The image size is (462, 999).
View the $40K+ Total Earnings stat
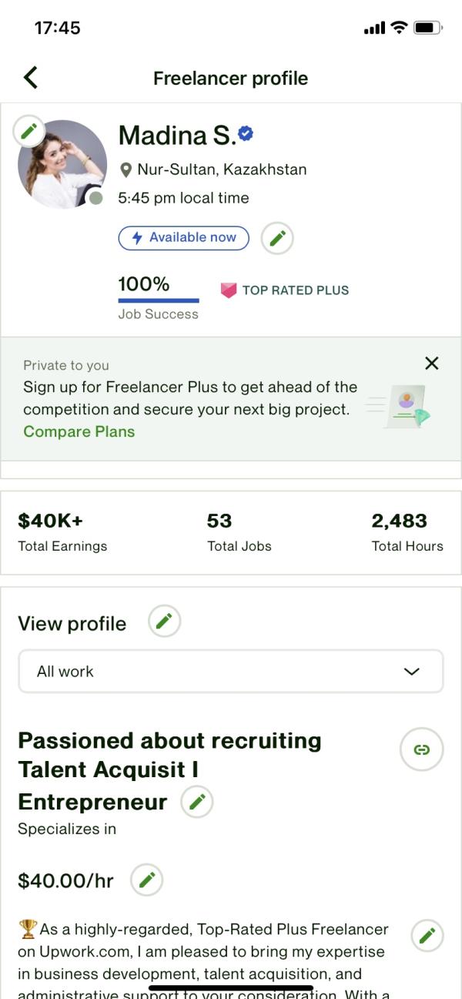pos(62,533)
